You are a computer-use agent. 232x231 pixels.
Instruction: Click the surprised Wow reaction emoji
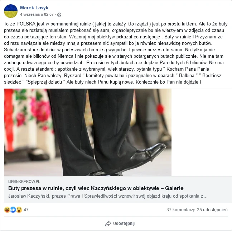pyautogui.click(x=19, y=209)
